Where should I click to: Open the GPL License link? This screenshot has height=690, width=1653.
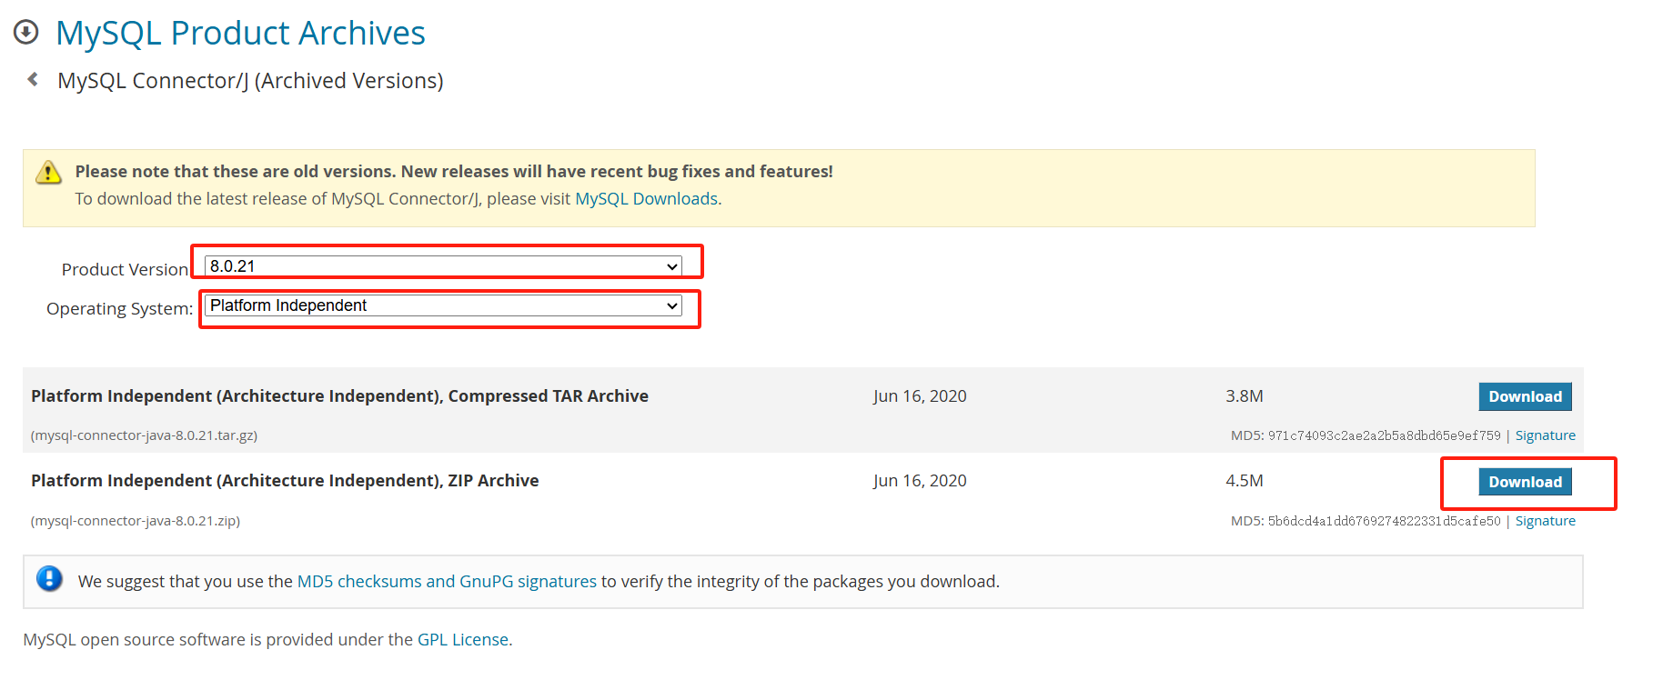point(462,639)
